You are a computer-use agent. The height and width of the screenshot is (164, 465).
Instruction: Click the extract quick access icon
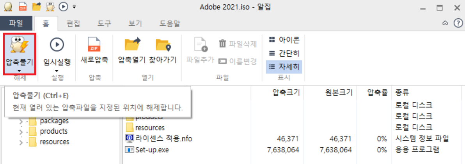coord(51,6)
